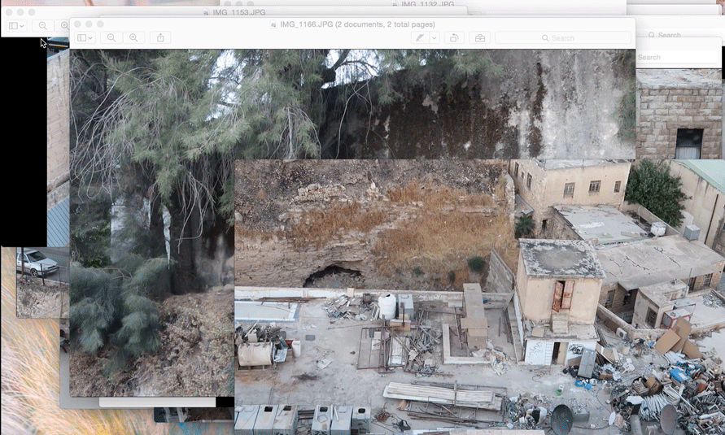Select the photo with the parked white car

point(42,282)
